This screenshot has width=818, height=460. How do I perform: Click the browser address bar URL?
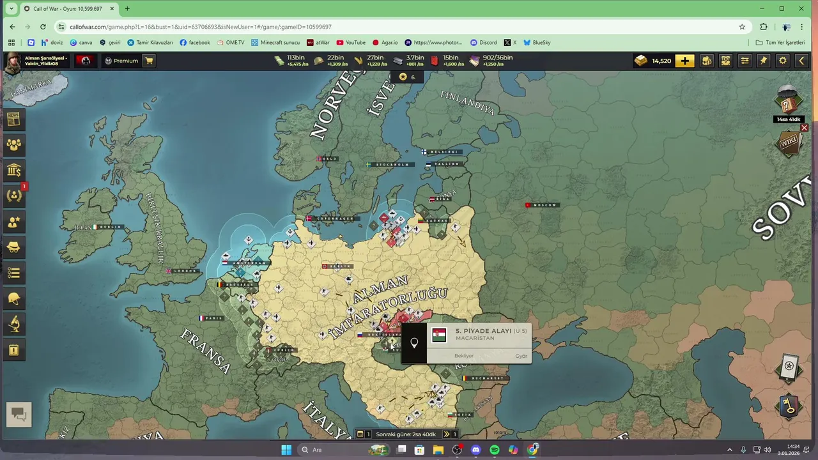pyautogui.click(x=201, y=27)
